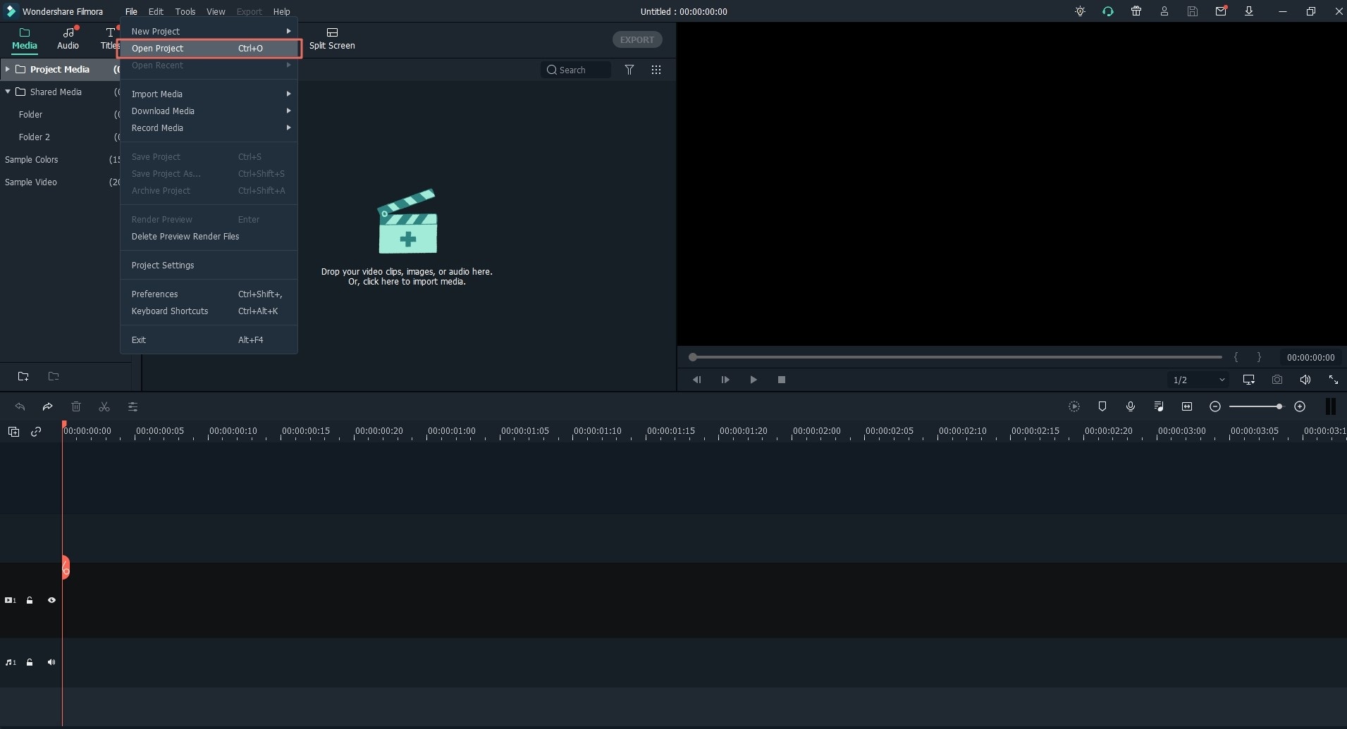Undo the last action
This screenshot has height=729, width=1347.
tap(20, 406)
